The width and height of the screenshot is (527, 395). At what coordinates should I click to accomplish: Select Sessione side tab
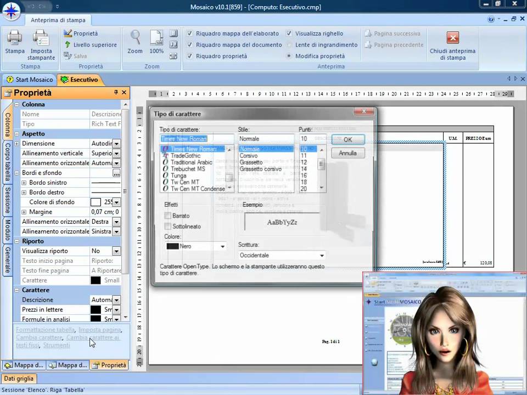(x=7, y=201)
